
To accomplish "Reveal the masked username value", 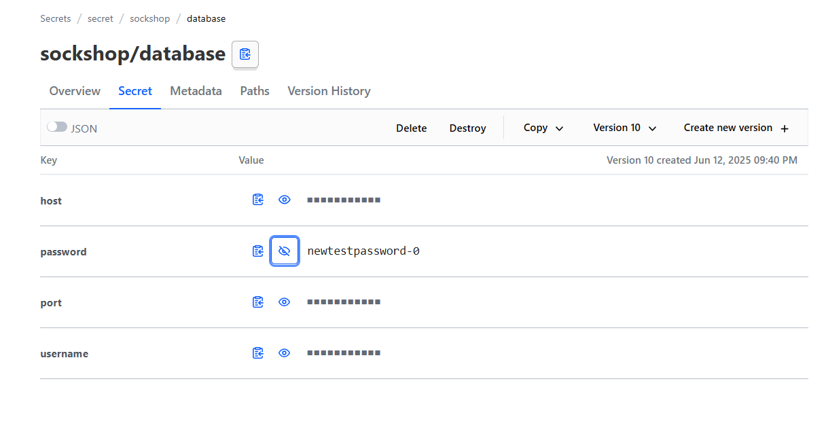I will coord(285,353).
